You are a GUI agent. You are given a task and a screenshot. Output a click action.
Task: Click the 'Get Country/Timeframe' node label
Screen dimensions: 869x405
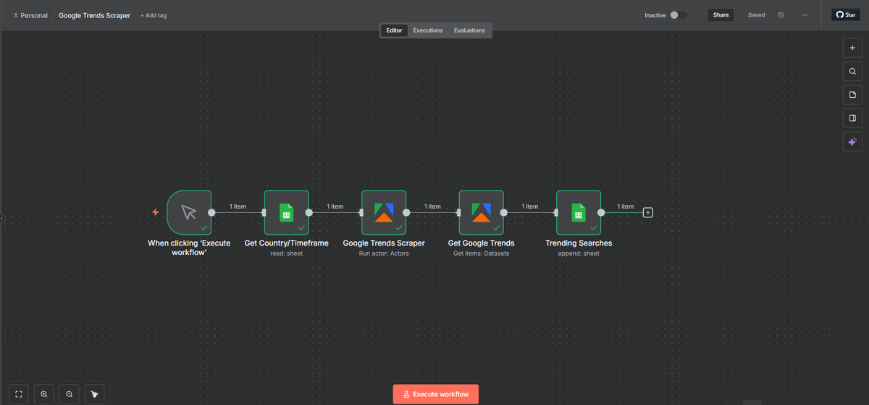286,243
